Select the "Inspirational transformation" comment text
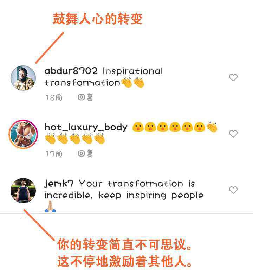 pyautogui.click(x=104, y=77)
